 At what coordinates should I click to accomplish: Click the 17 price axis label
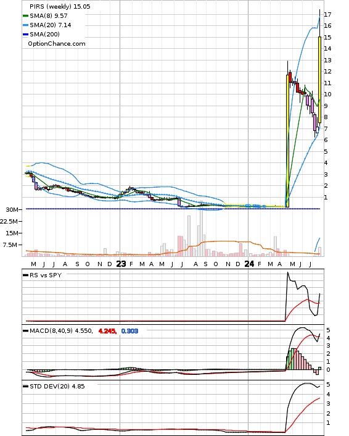tap(327, 14)
